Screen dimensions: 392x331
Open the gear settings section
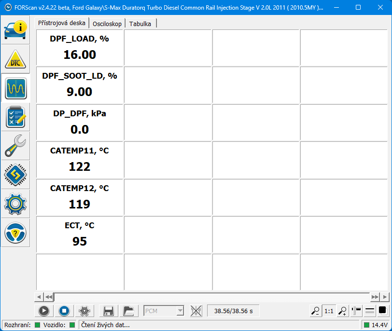(15, 204)
